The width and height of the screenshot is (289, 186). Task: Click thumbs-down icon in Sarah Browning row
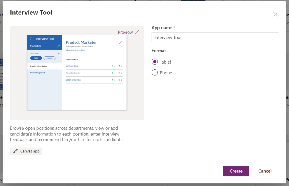point(119,80)
